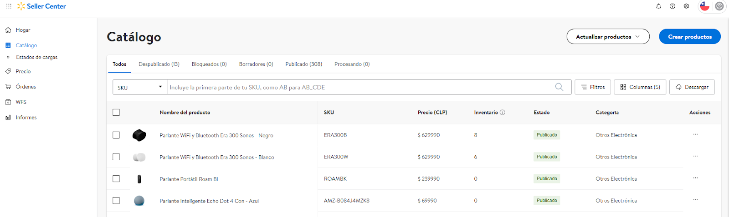Screen dimensions: 729x217
Task: Open product Parlante WiFi Era 300 Sonos - Negro
Action: (216, 135)
